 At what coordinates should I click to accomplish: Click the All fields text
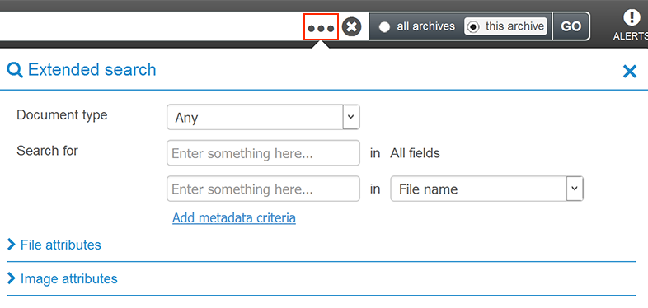[415, 153]
